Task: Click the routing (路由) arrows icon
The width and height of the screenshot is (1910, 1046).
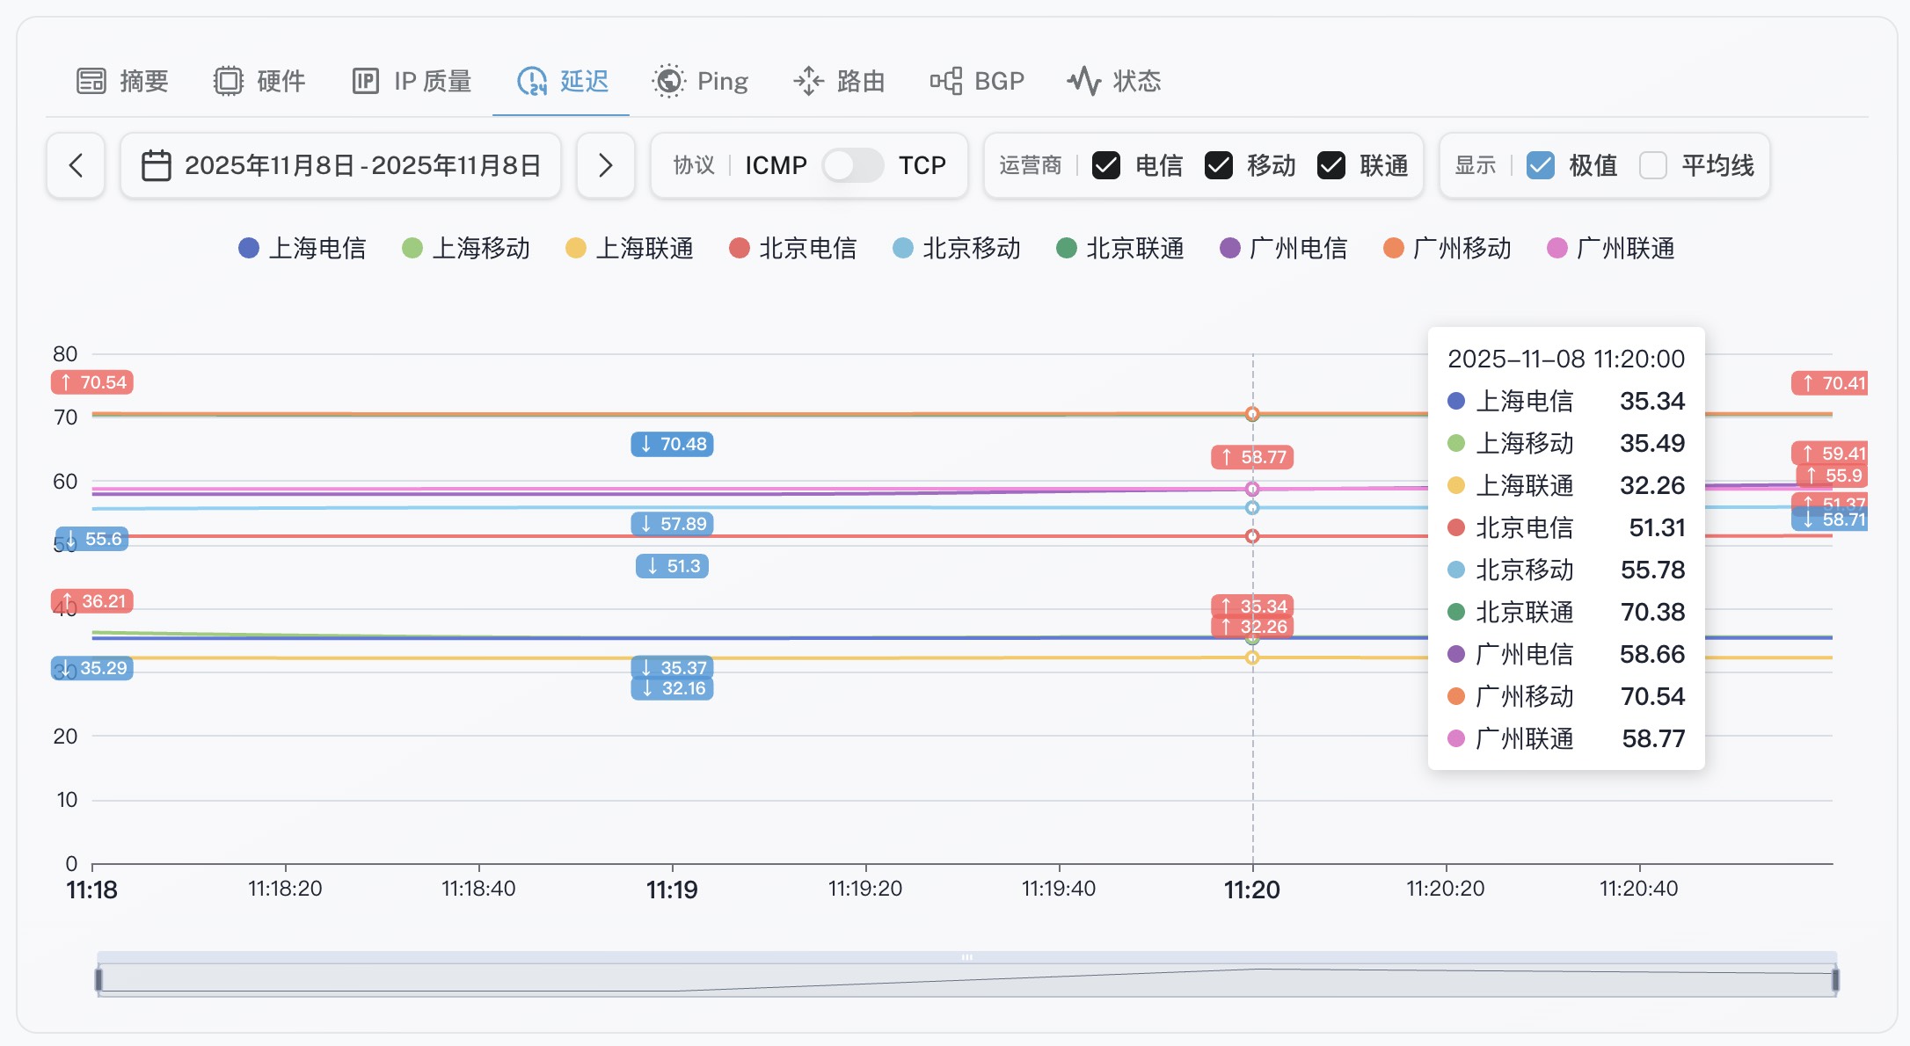Action: pyautogui.click(x=808, y=81)
